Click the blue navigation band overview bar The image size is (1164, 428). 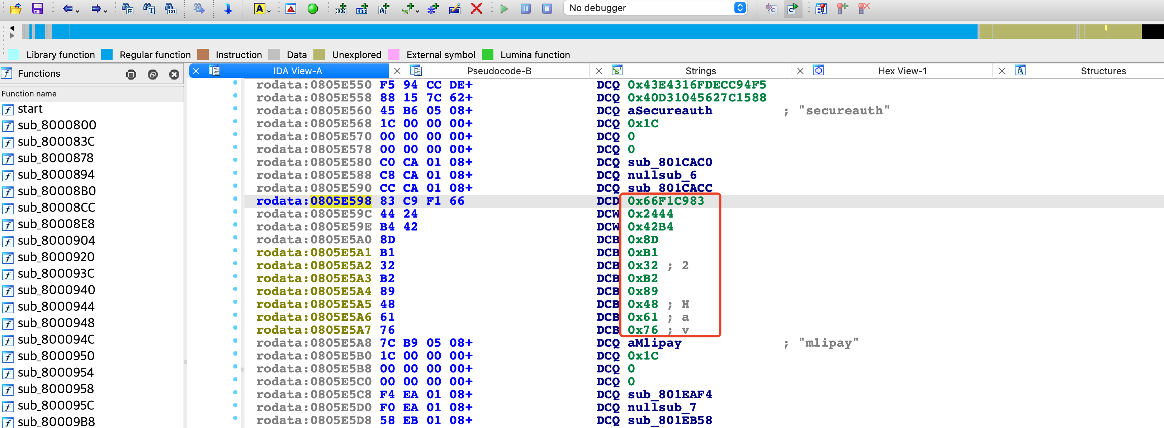(497, 32)
